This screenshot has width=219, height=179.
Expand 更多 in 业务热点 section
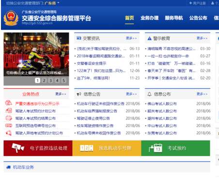[x=61, y=94]
